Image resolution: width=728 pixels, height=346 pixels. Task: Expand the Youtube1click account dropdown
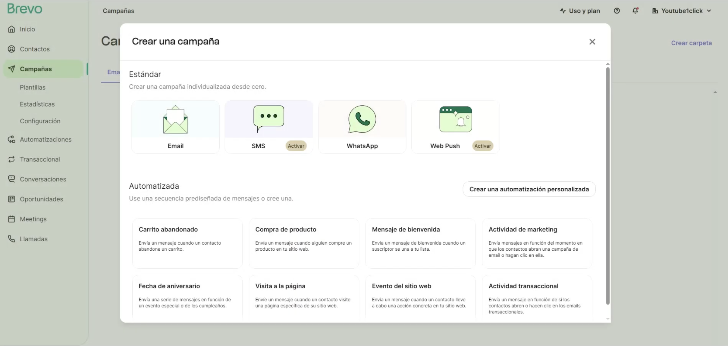[682, 11]
